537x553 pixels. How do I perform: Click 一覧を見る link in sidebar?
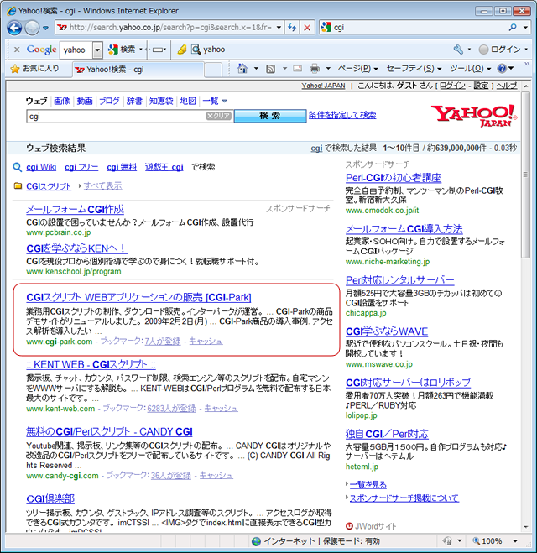[x=368, y=484]
